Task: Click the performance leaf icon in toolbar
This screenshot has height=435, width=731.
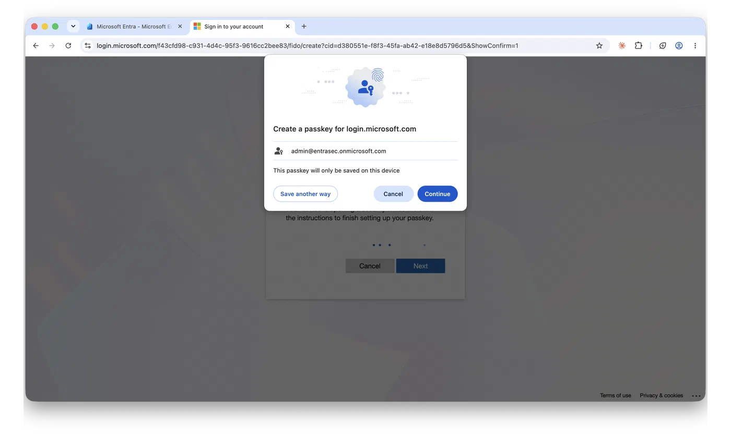Action: click(663, 45)
